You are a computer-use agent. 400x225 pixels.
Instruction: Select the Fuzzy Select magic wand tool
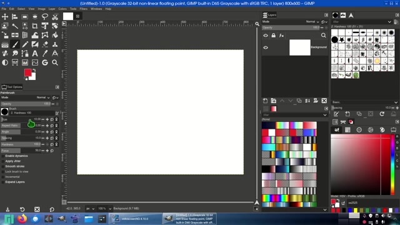(x=15, y=26)
